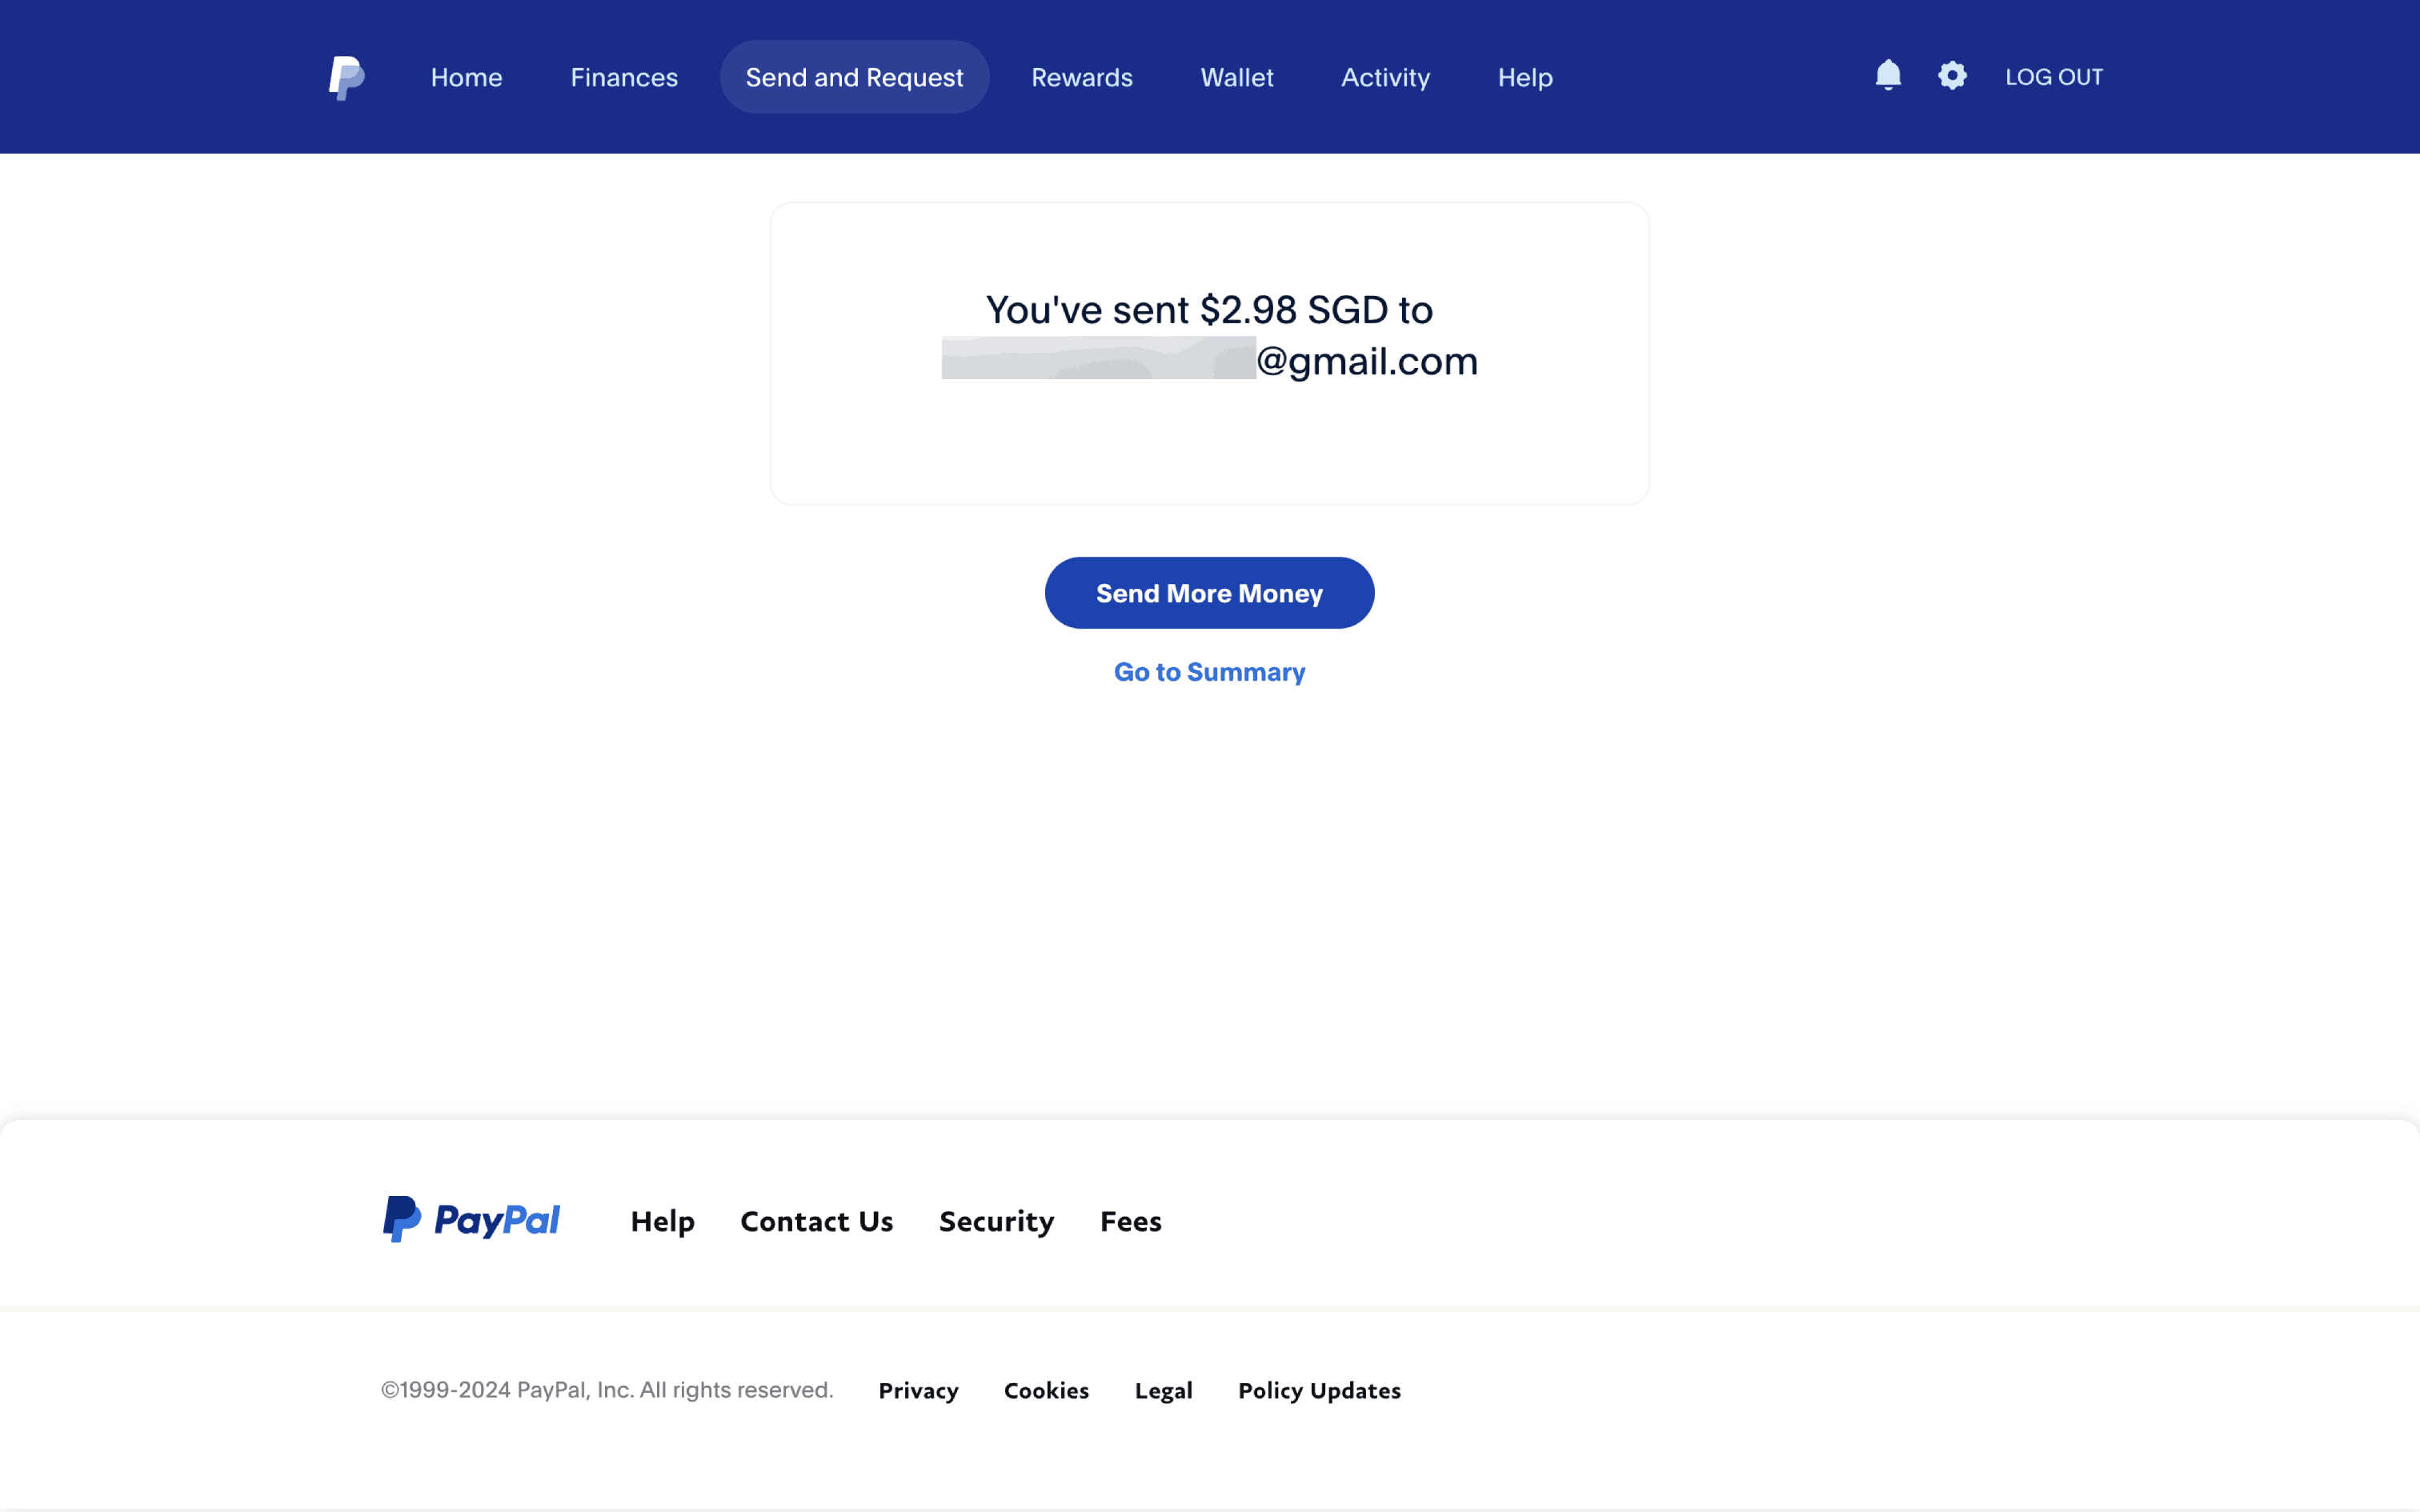Open the footer Help link
The height and width of the screenshot is (1512, 2420).
click(662, 1221)
